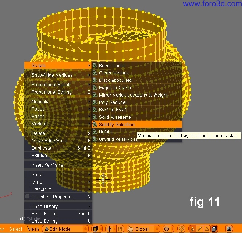The width and height of the screenshot is (242, 233).
Task: Toggle the move object centers icon
Action: pyautogui.click(x=120, y=229)
